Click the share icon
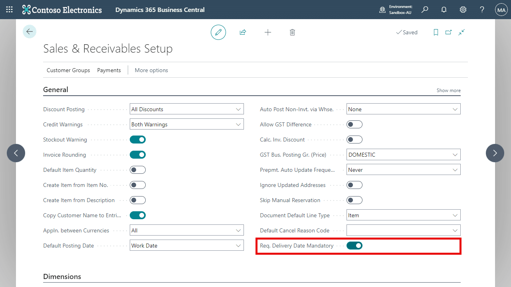The image size is (511, 287). coord(243,32)
